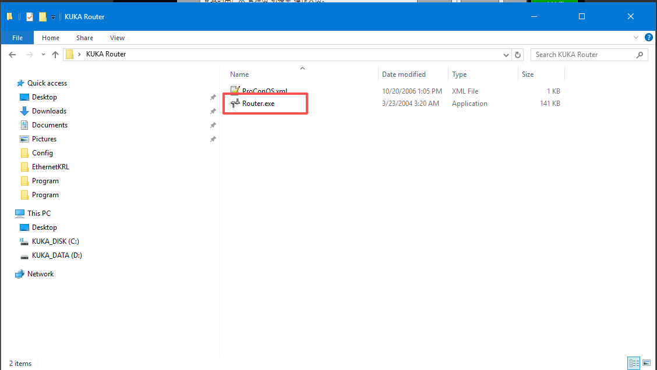Sort files by Name column
657x370 pixels.
(239, 74)
